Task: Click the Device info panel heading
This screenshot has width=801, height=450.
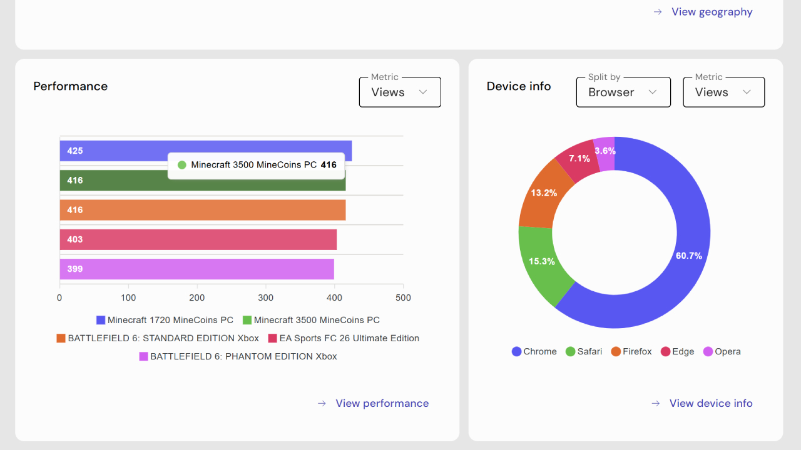Action: coord(519,86)
